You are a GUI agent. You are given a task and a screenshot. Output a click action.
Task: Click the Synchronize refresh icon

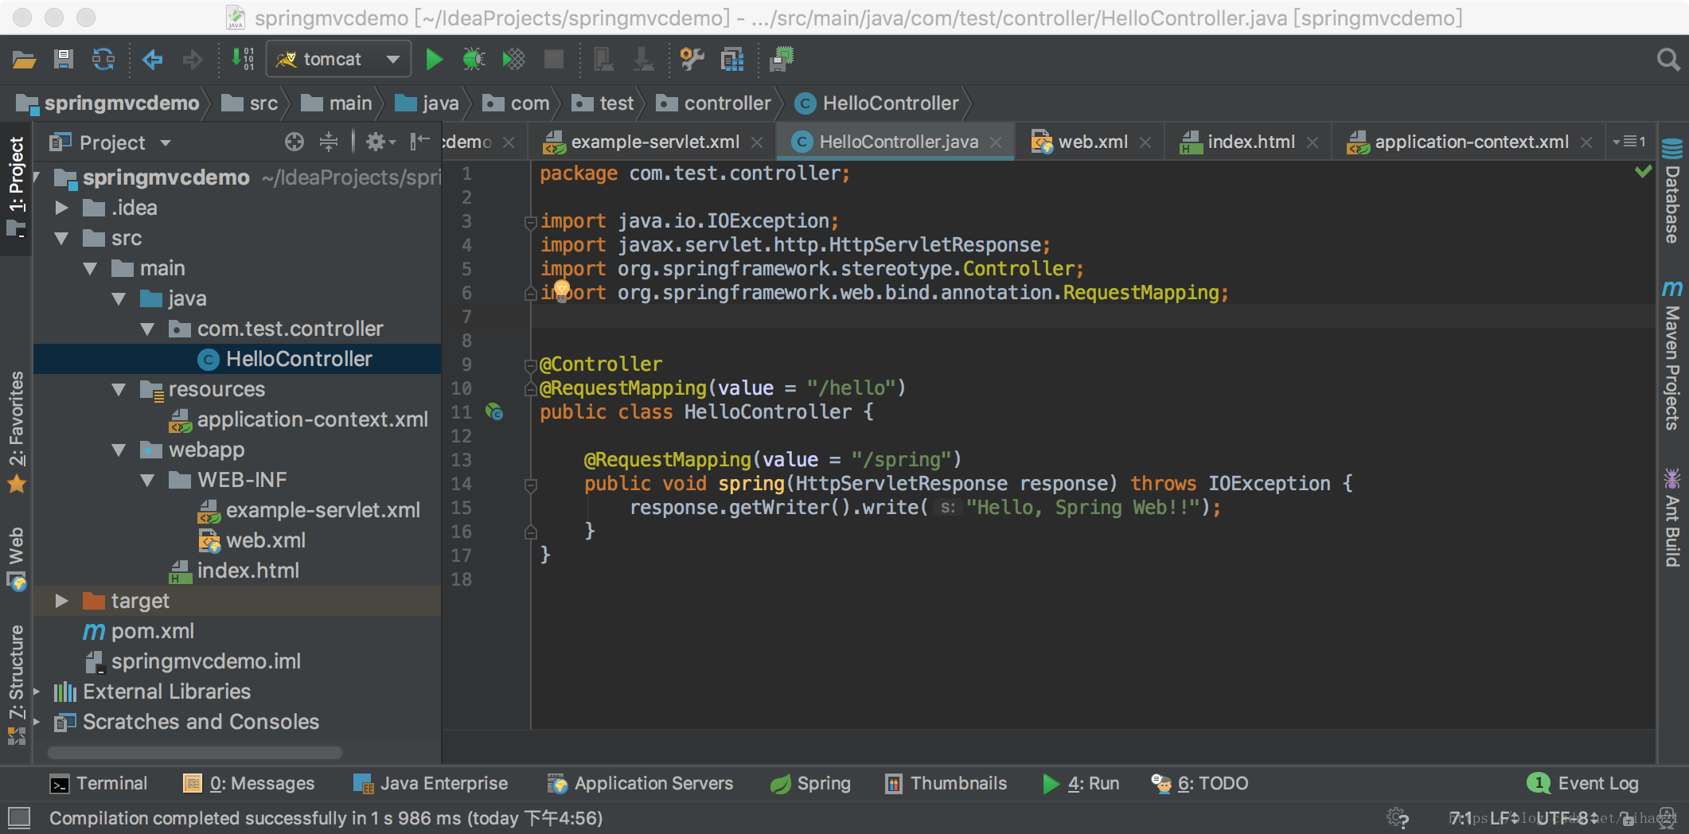tap(103, 60)
